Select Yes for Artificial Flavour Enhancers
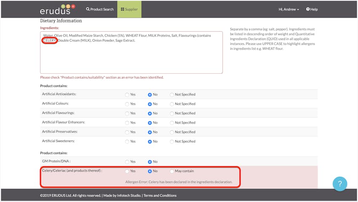358x202 pixels. [x=127, y=123]
